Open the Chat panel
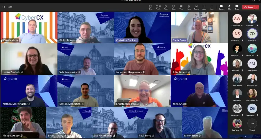Image resolution: width=261 pixels, height=139 pixels. pos(151,7)
